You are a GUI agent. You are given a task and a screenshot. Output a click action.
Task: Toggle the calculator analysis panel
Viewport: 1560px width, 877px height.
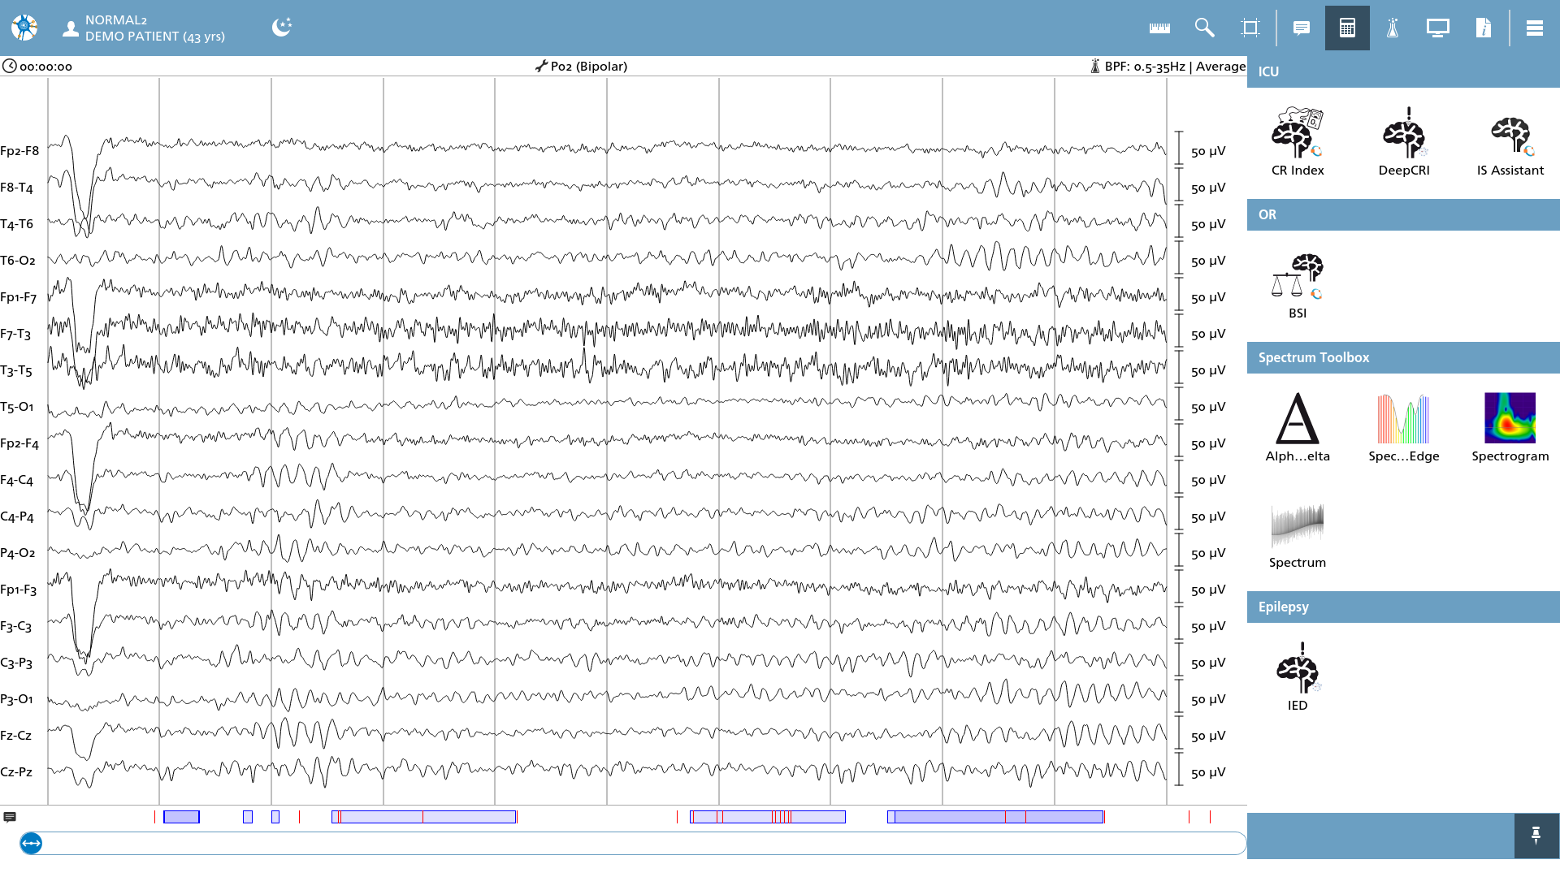coord(1347,28)
